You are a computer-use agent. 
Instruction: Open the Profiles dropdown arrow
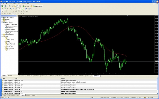pyautogui.click(x=7, y=6)
